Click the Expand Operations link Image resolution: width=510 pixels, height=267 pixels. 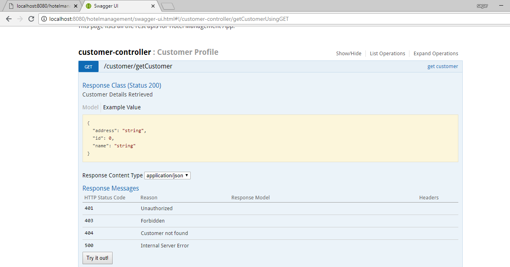click(435, 54)
